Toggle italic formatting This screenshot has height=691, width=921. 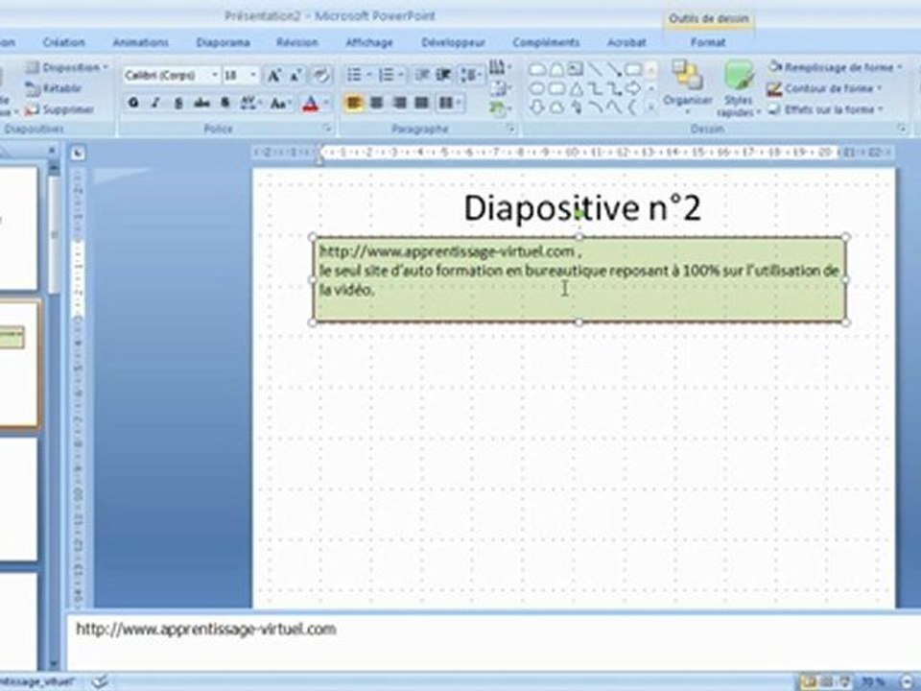[155, 104]
